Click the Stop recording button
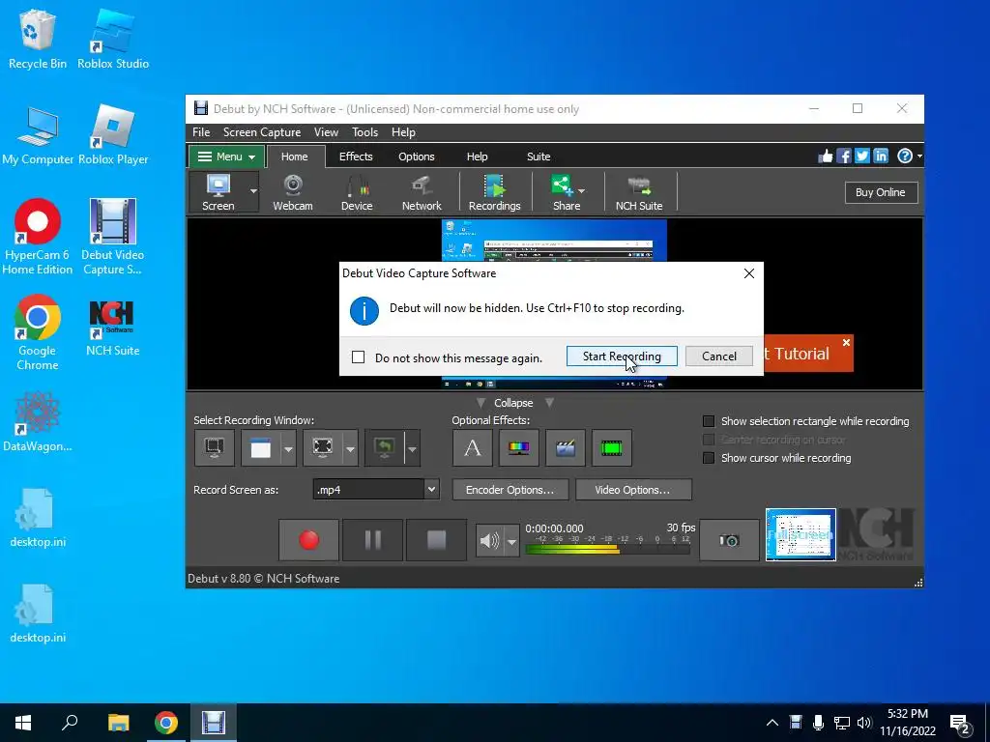 [436, 540]
